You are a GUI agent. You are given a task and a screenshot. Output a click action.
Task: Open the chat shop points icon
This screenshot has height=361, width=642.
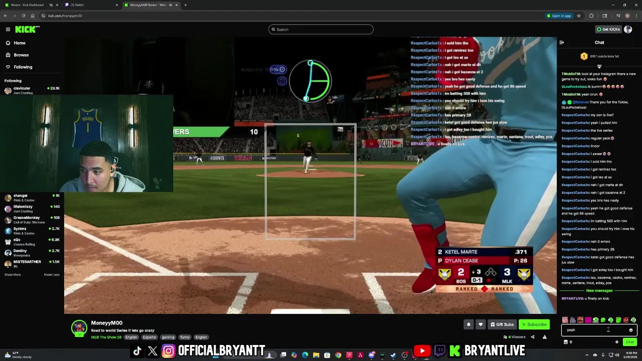pyautogui.click(x=566, y=342)
